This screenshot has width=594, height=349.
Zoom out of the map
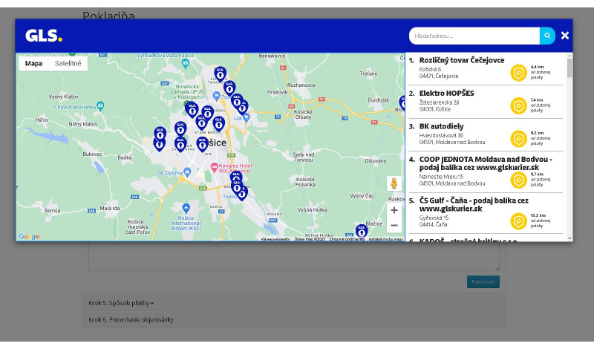click(394, 226)
